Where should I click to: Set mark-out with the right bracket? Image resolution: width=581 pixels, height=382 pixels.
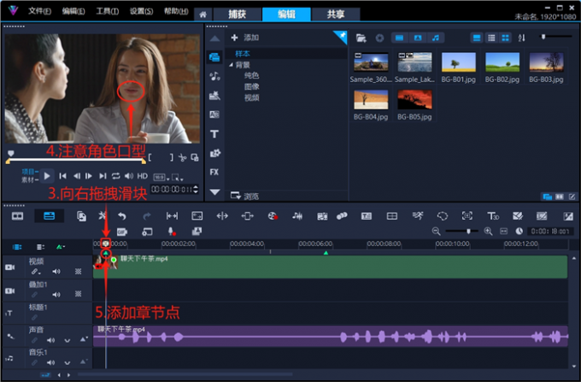[171, 157]
